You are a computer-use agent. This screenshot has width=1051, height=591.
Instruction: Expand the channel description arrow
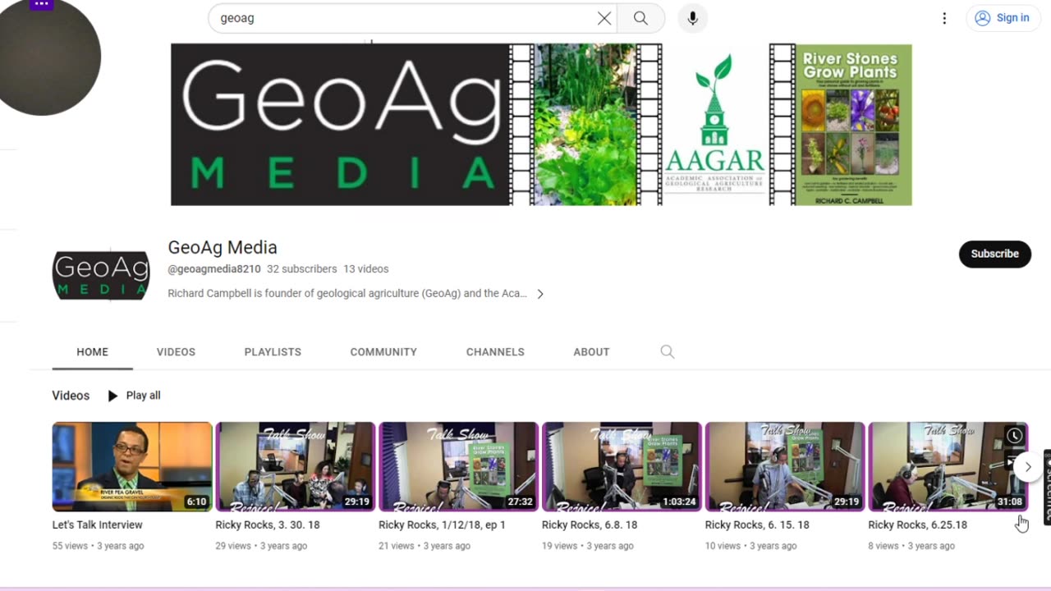[539, 294]
